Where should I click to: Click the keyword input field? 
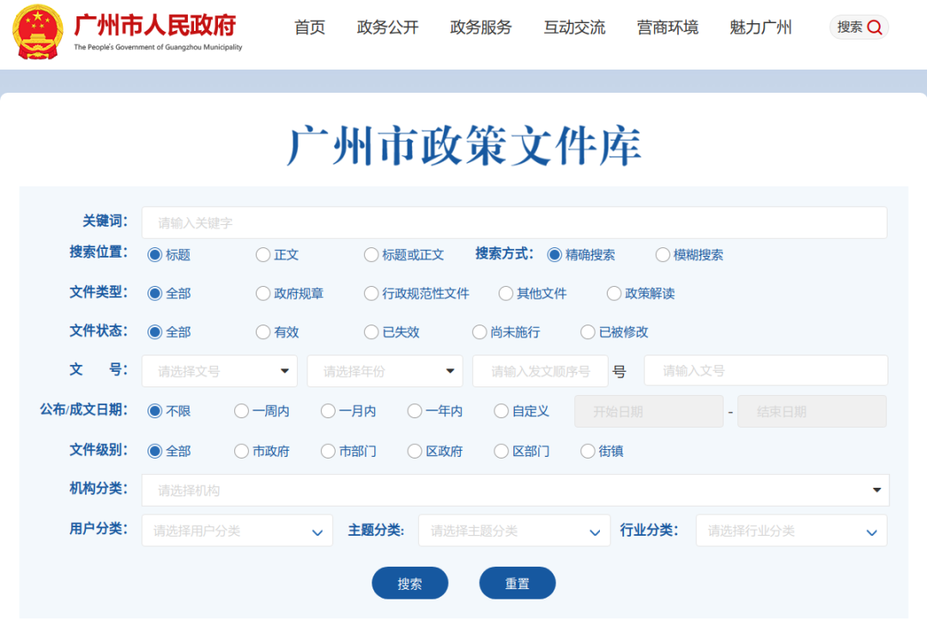(515, 222)
